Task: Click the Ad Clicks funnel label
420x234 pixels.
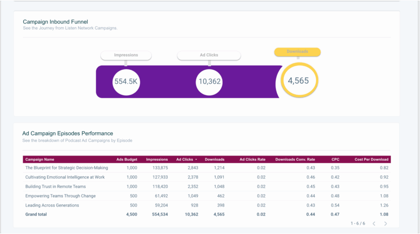Action: (209, 55)
